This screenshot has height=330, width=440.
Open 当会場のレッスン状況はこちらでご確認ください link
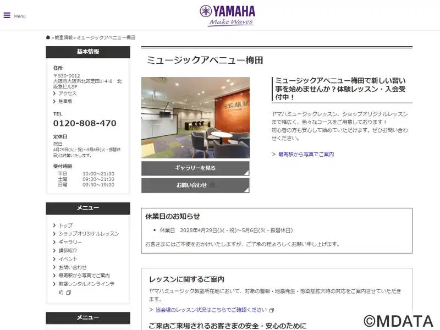(x=211, y=310)
